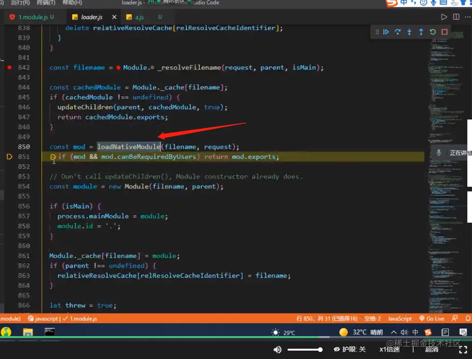Click the Sogou icon in system tray
Screen dimensions: 472x359
click(428, 332)
